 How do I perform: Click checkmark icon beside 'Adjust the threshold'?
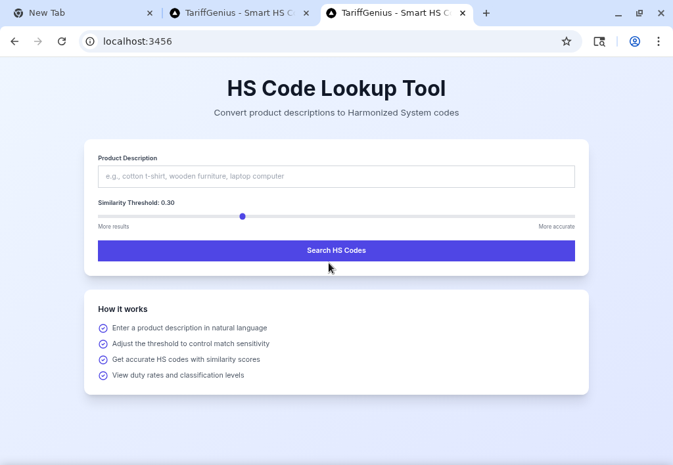click(x=103, y=344)
